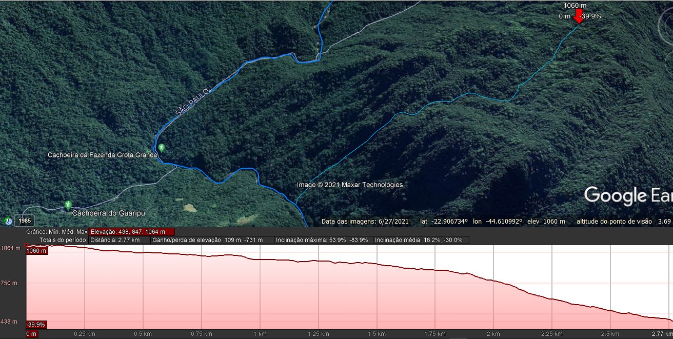Open the historical imagery clock icon
Screen dimensions: 673x339
click(8, 221)
